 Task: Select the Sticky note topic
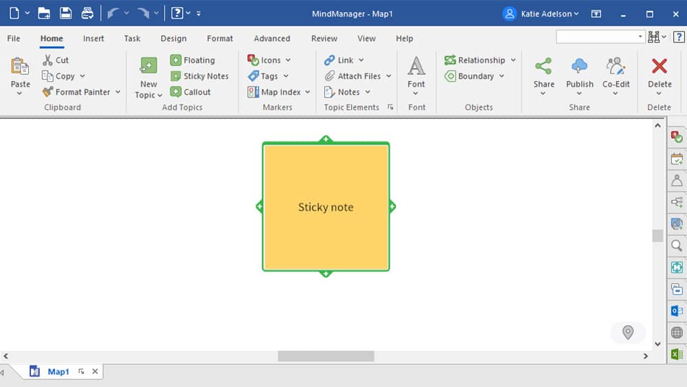(x=326, y=207)
